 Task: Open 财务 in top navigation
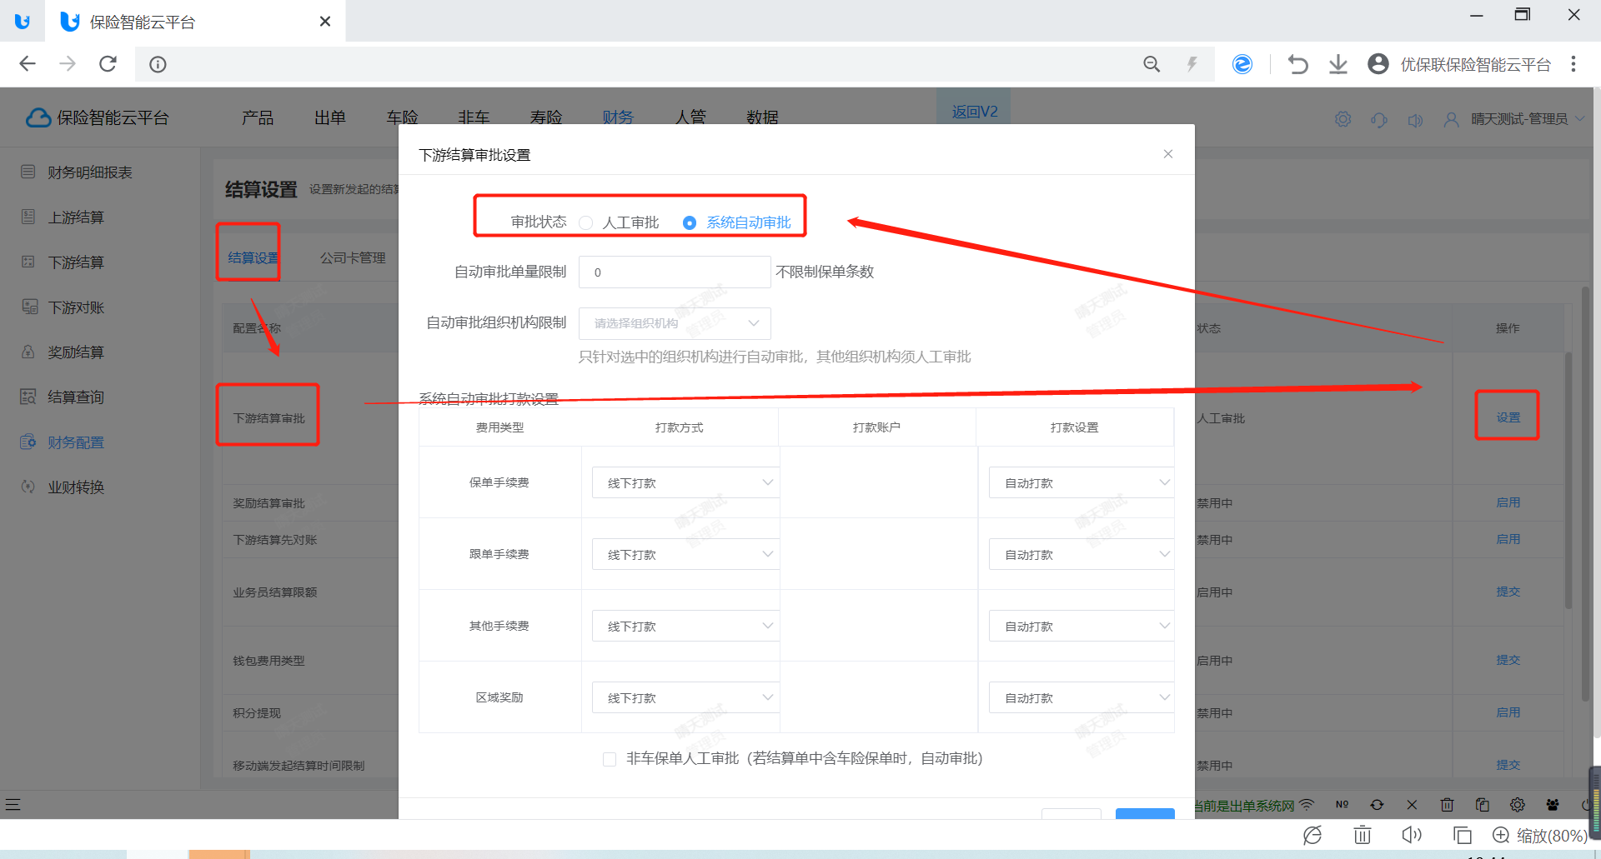(618, 117)
